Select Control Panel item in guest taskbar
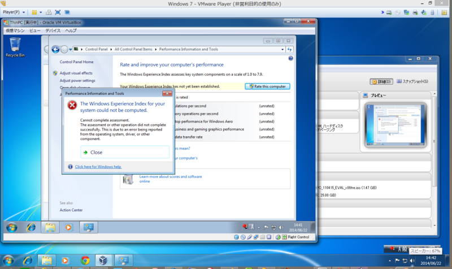 (x=88, y=228)
